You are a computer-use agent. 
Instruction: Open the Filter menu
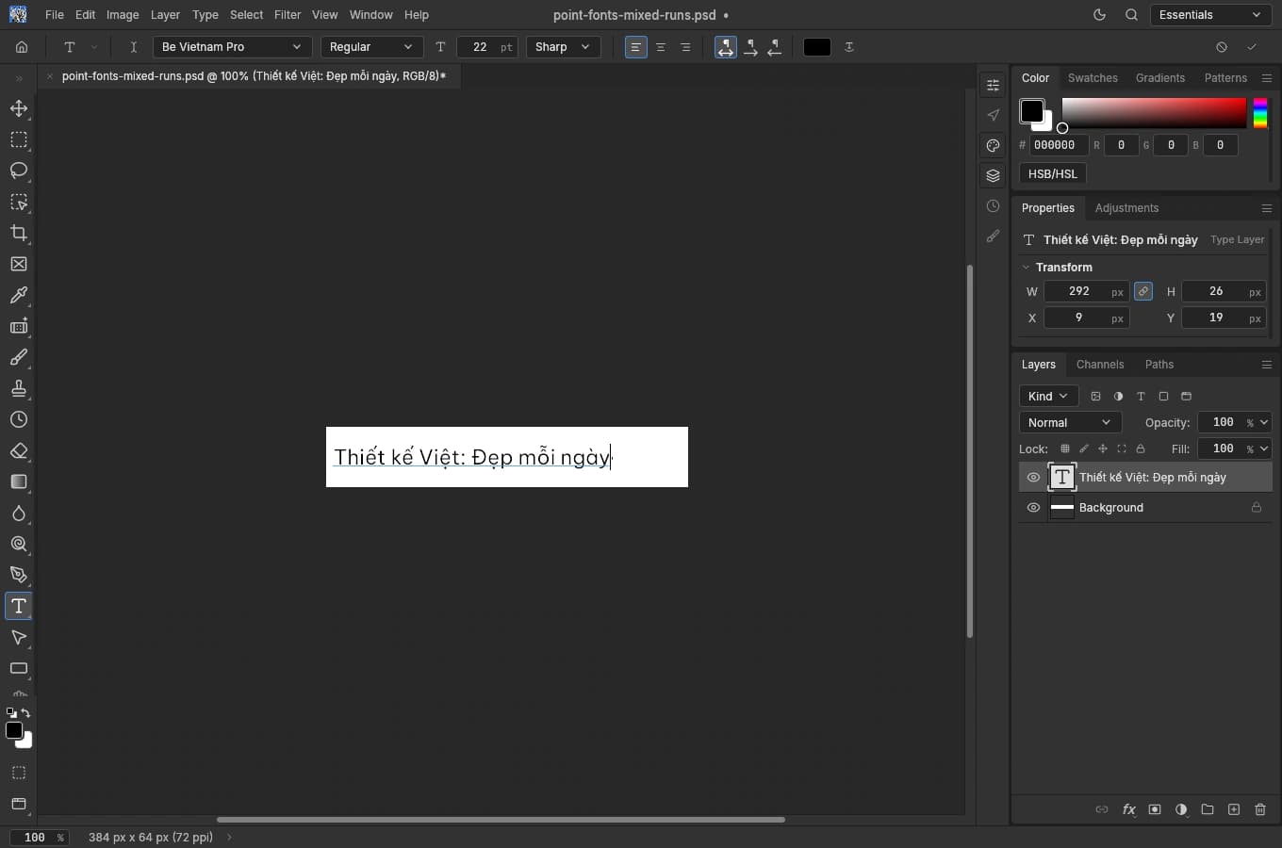pos(288,15)
